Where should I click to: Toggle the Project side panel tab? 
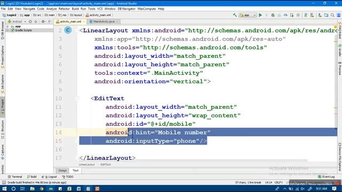[3, 107]
